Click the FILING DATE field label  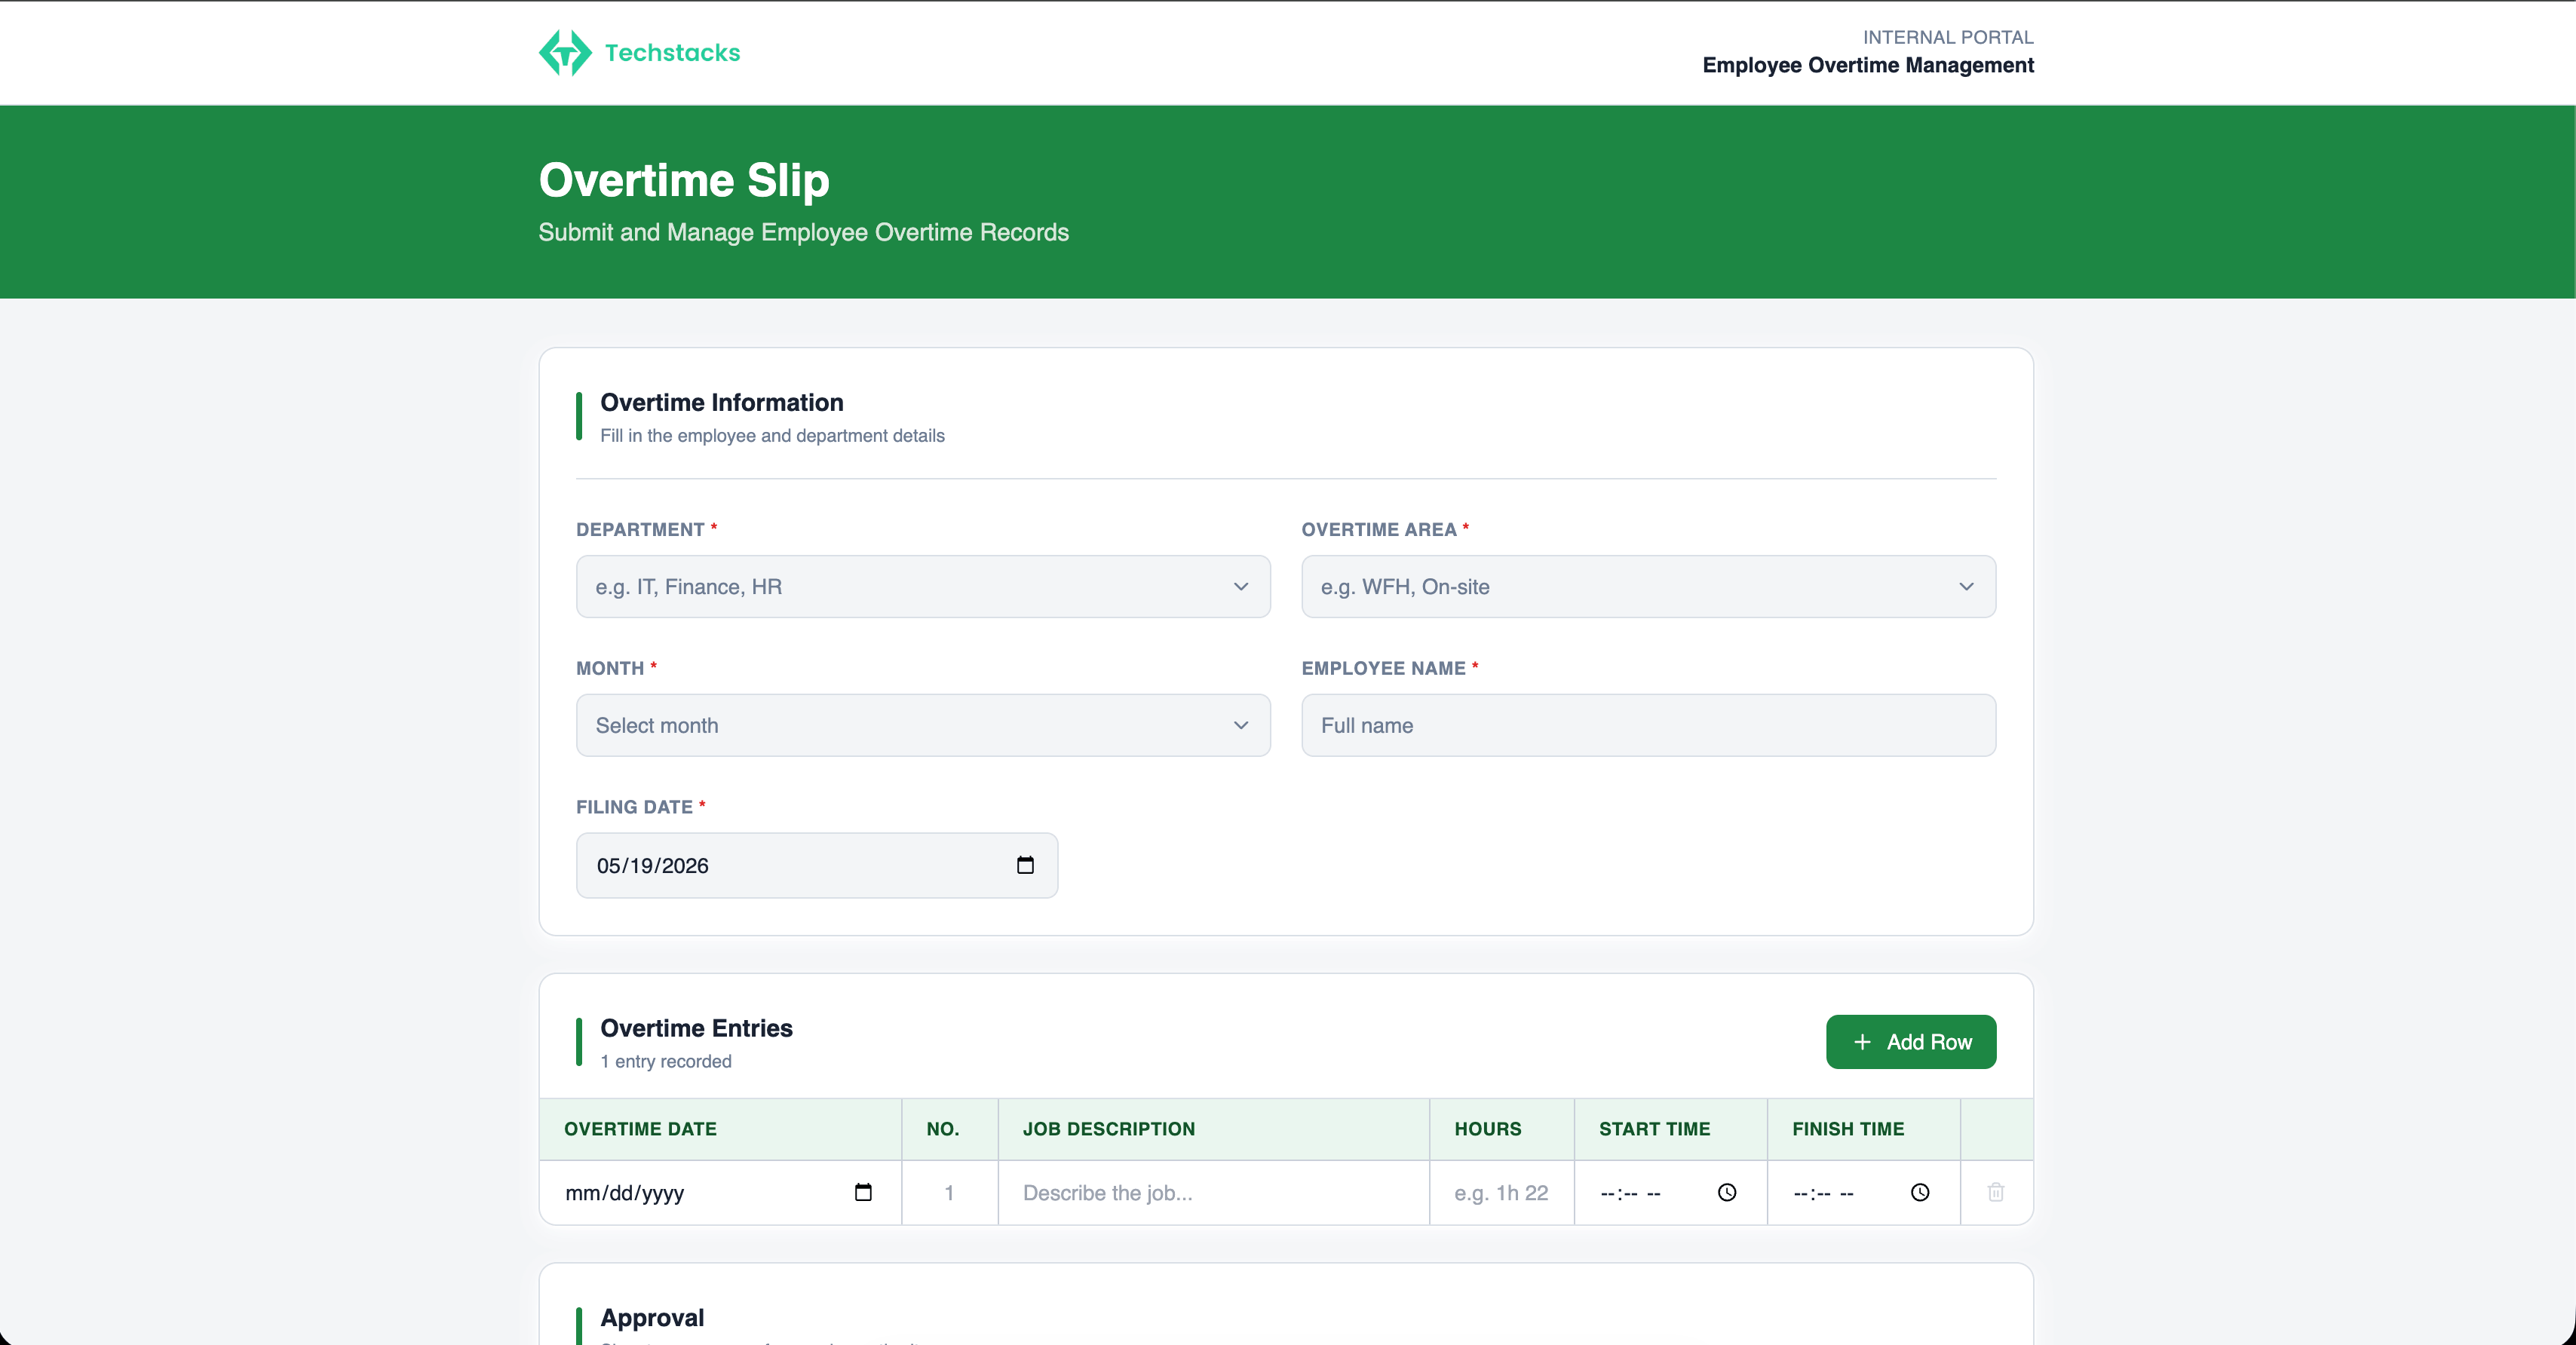pos(634,807)
